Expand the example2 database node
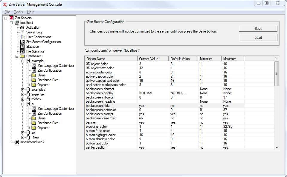This screenshot has height=177, width=287. (x=23, y=90)
